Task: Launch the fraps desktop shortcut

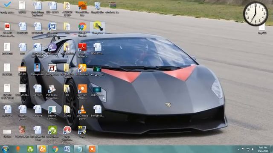Action: coord(82,132)
